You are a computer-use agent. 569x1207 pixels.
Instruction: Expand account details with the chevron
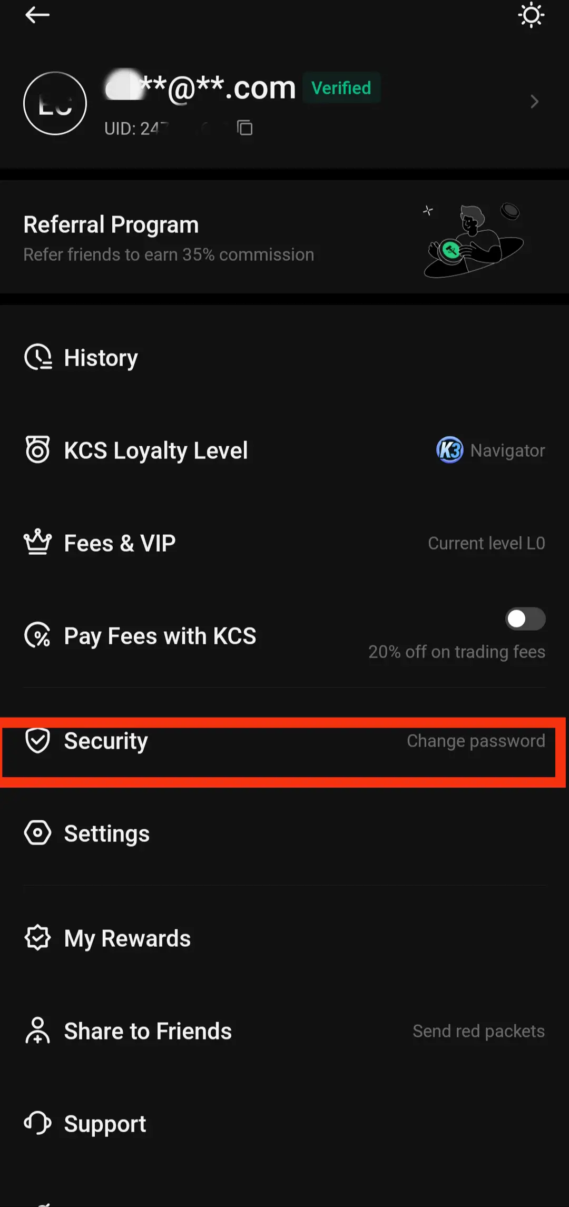click(535, 102)
